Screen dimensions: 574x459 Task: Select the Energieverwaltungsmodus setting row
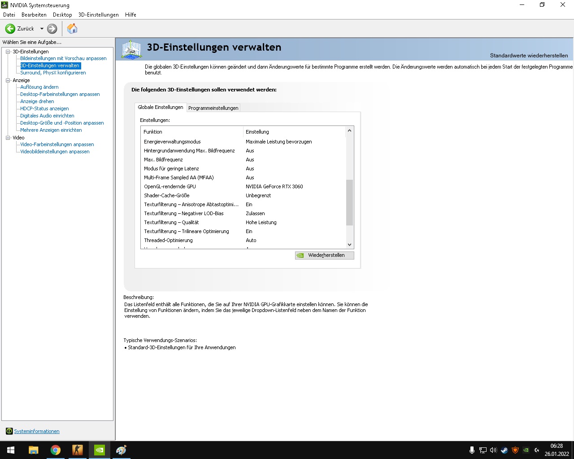coord(243,142)
